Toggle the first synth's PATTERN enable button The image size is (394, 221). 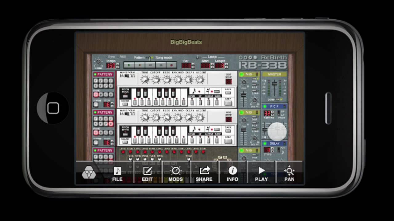(x=95, y=75)
